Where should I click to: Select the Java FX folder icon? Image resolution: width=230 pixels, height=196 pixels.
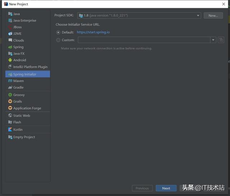(10, 53)
